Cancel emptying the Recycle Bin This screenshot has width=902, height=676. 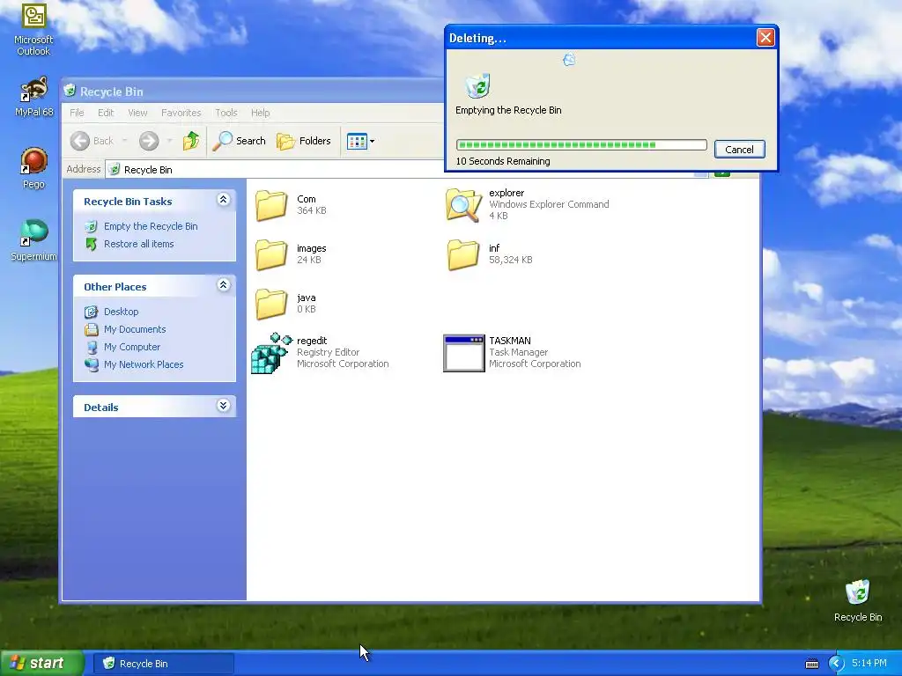coord(739,150)
